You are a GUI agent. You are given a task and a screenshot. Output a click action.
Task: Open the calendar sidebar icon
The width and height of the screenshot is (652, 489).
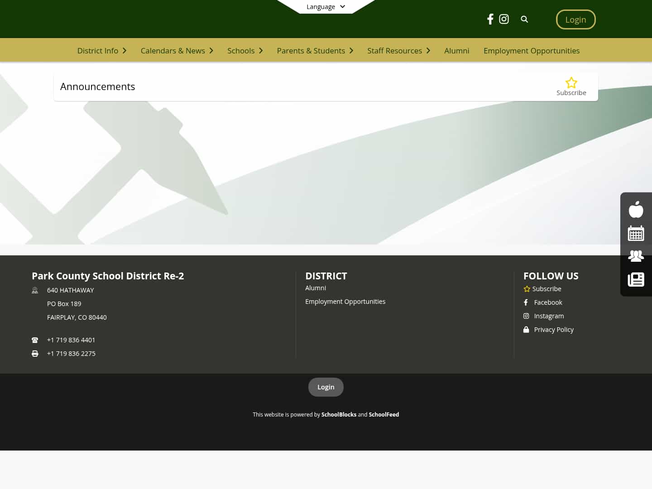[636, 233]
